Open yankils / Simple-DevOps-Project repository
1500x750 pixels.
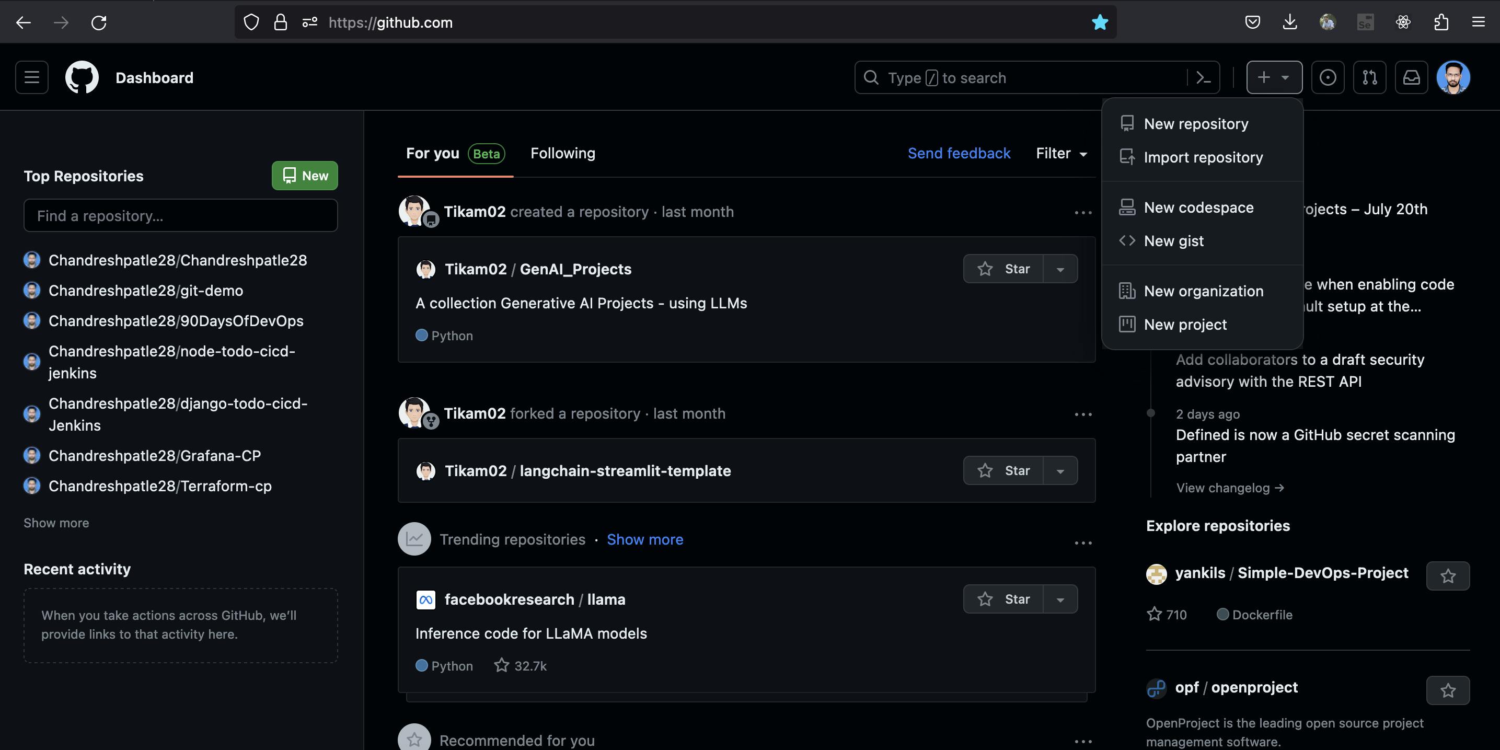1291,573
